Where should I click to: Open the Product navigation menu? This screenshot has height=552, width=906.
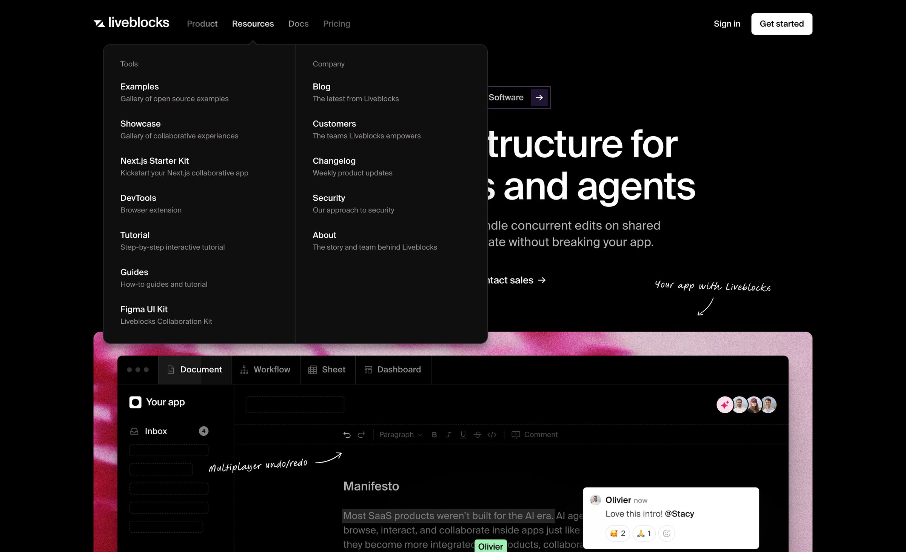coord(202,24)
